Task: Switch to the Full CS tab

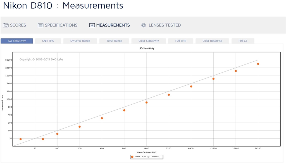Action: pyautogui.click(x=243, y=41)
